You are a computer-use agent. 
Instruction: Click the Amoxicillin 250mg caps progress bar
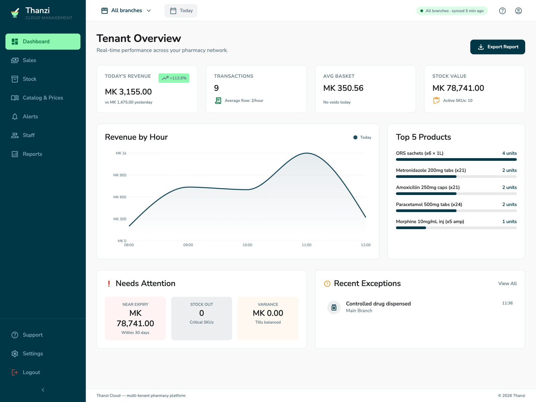(456, 194)
